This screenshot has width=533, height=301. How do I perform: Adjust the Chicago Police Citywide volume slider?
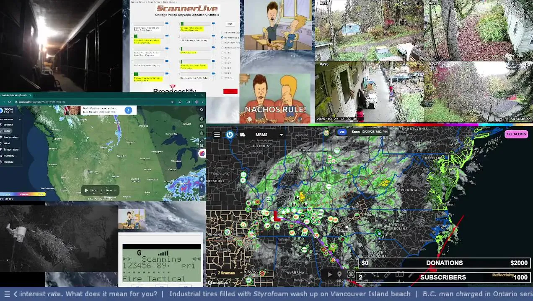[213, 23]
